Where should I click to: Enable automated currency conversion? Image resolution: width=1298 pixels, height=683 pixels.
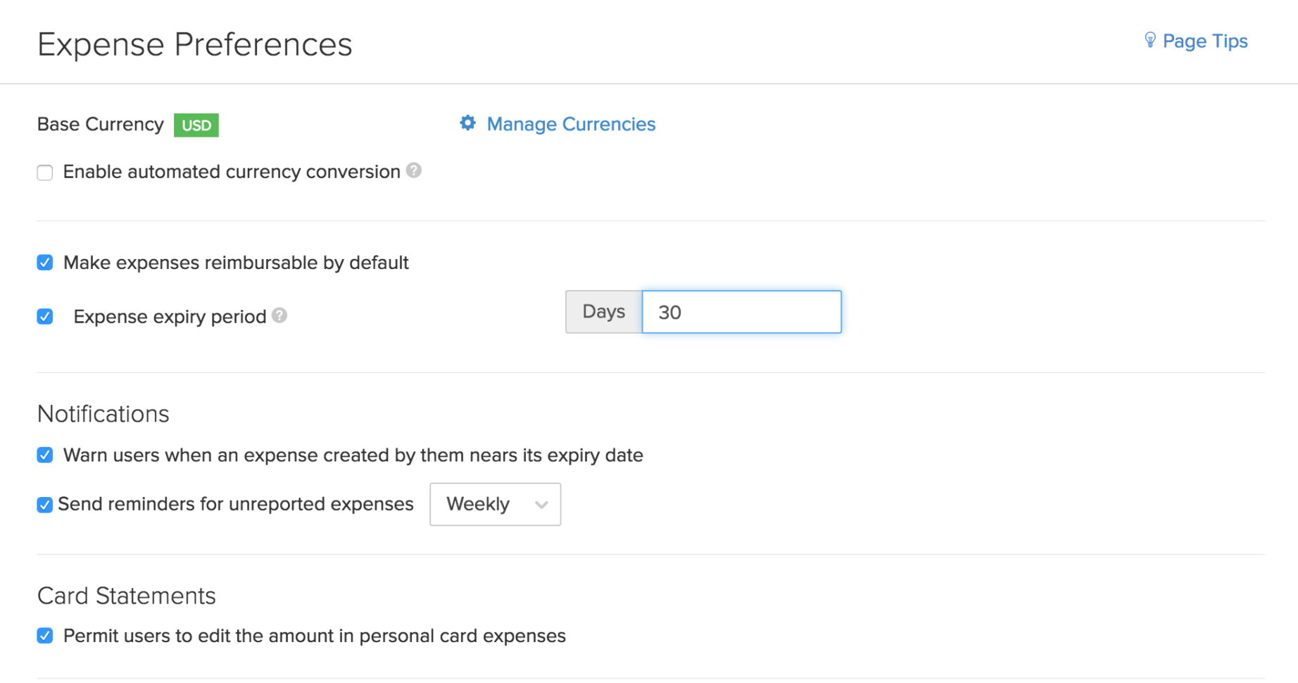pyautogui.click(x=44, y=172)
